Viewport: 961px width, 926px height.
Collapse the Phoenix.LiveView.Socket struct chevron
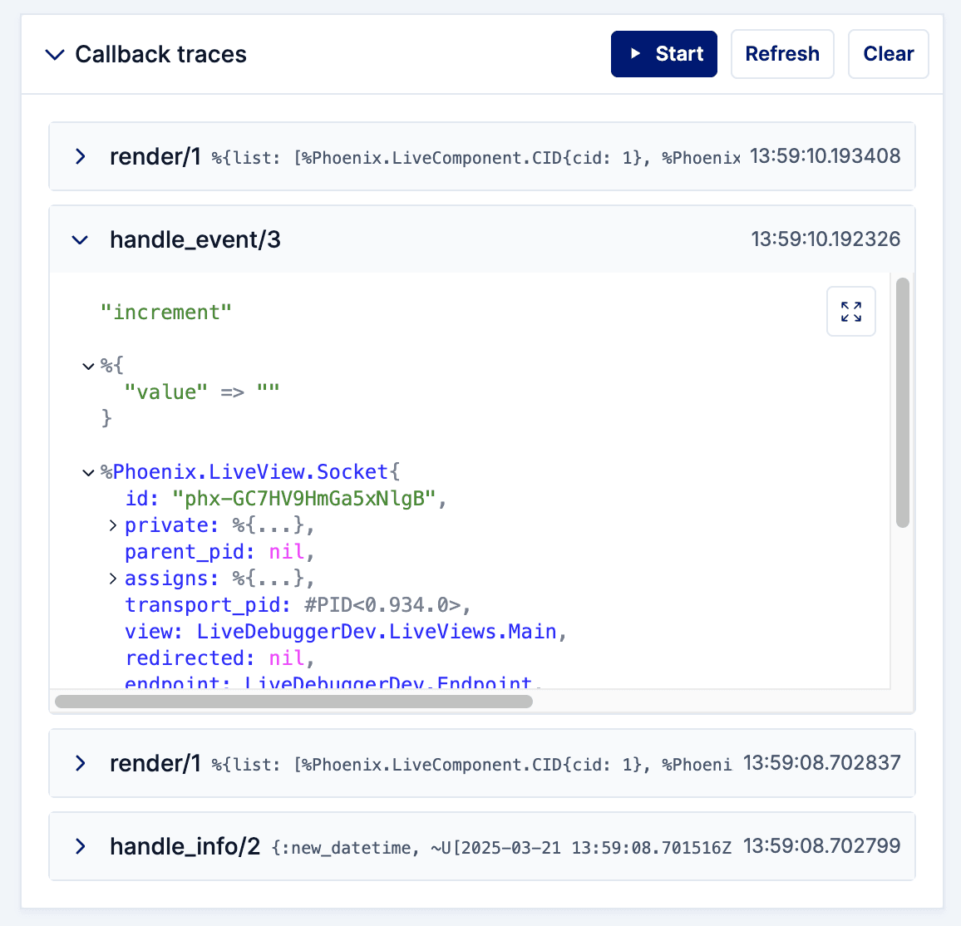pos(89,472)
